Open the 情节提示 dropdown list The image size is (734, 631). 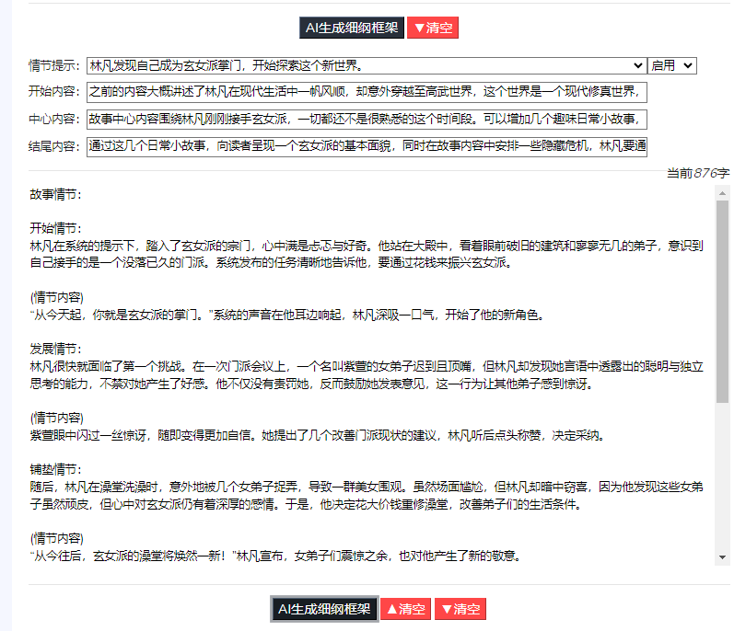[x=367, y=65]
